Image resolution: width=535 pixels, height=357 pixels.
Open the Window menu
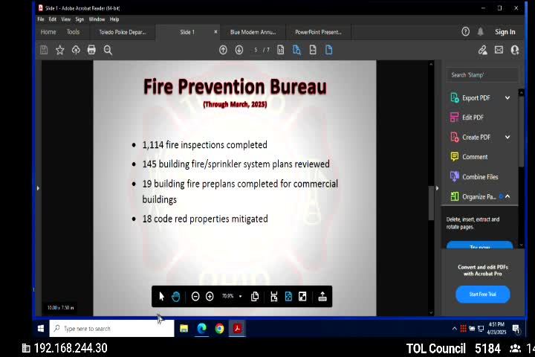point(97,19)
